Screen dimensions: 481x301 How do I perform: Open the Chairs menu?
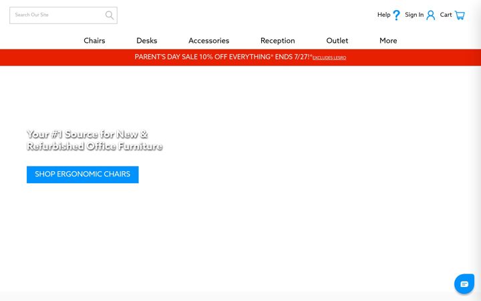coord(94,41)
